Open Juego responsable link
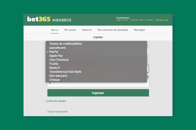The height and width of the screenshot is (130, 196). click(57, 112)
